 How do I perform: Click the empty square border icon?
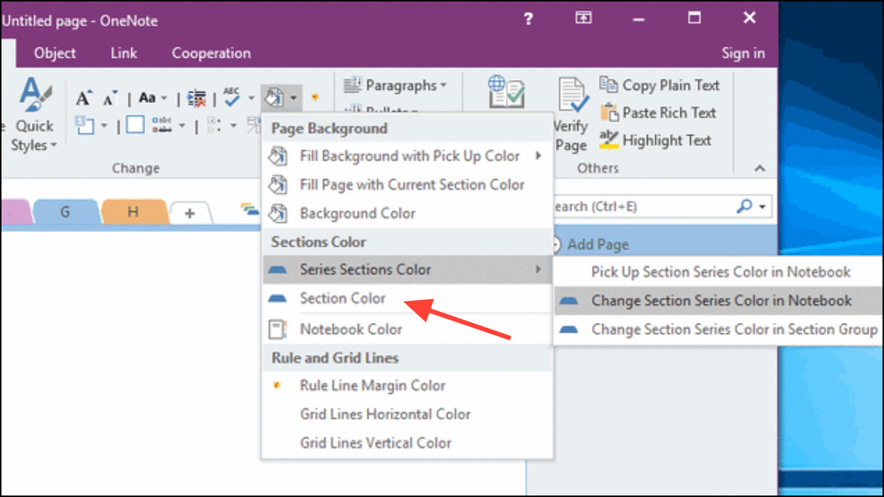(x=135, y=125)
